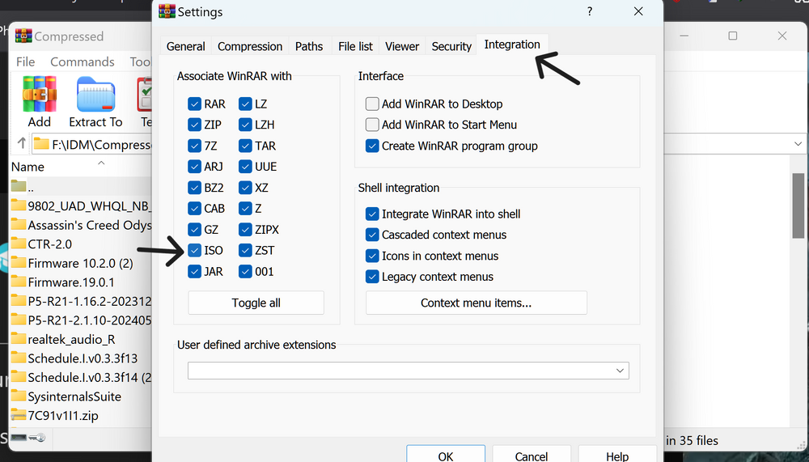Toggle the XZ association checkbox
809x462 pixels.
(245, 188)
